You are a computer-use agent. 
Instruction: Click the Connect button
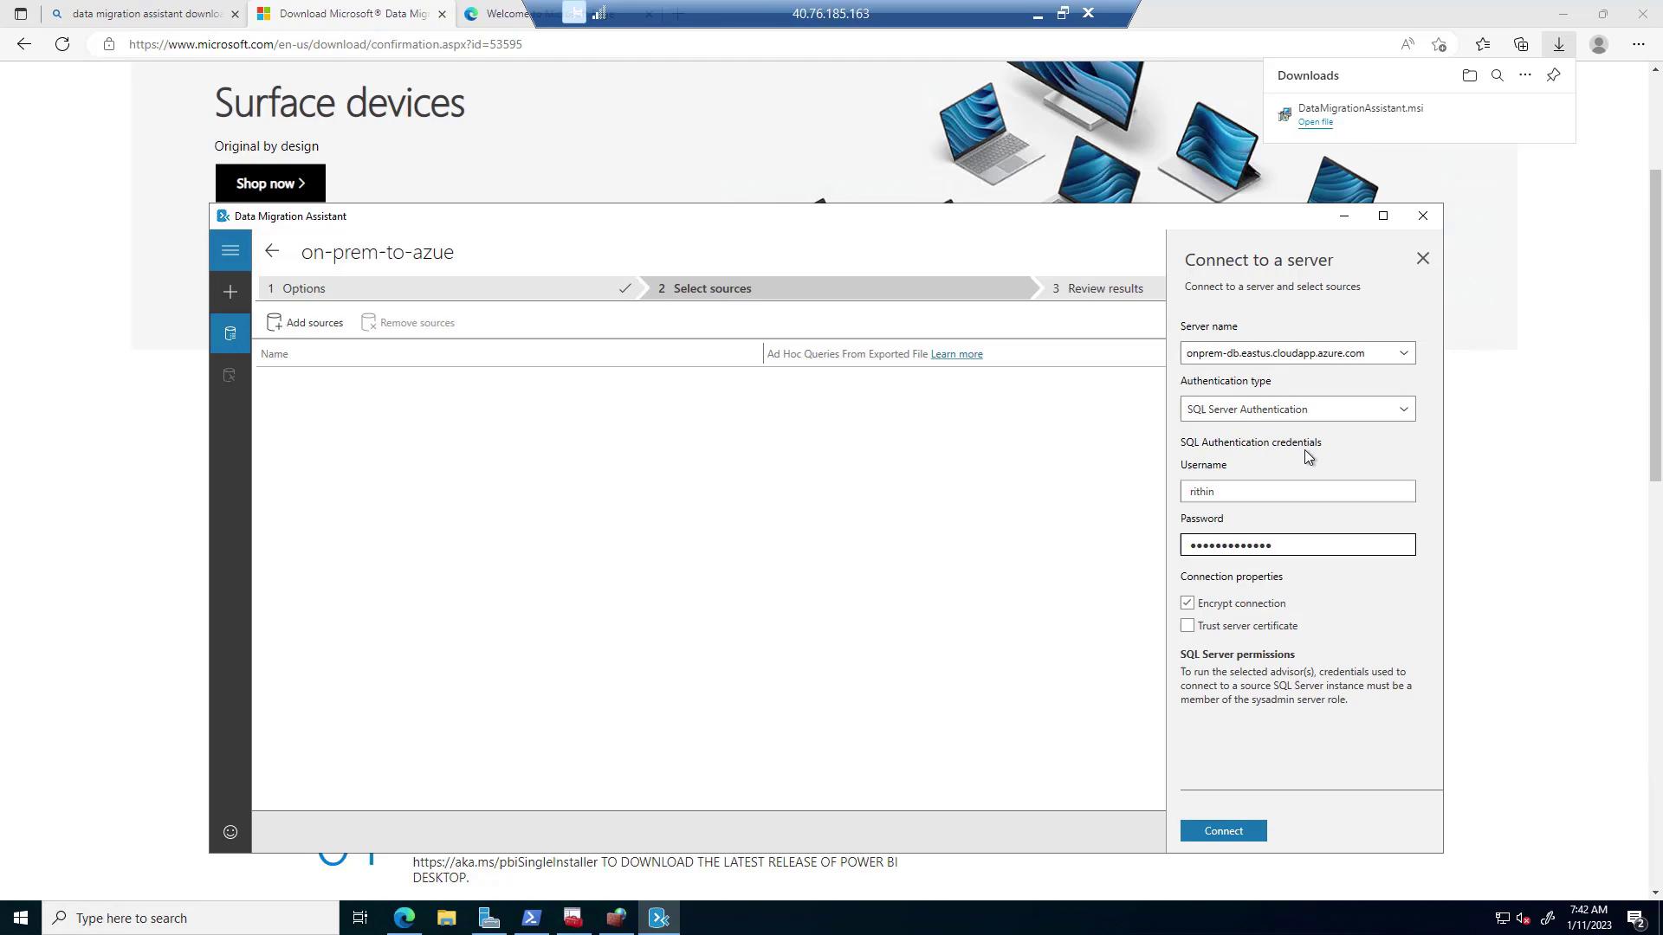[x=1223, y=831]
